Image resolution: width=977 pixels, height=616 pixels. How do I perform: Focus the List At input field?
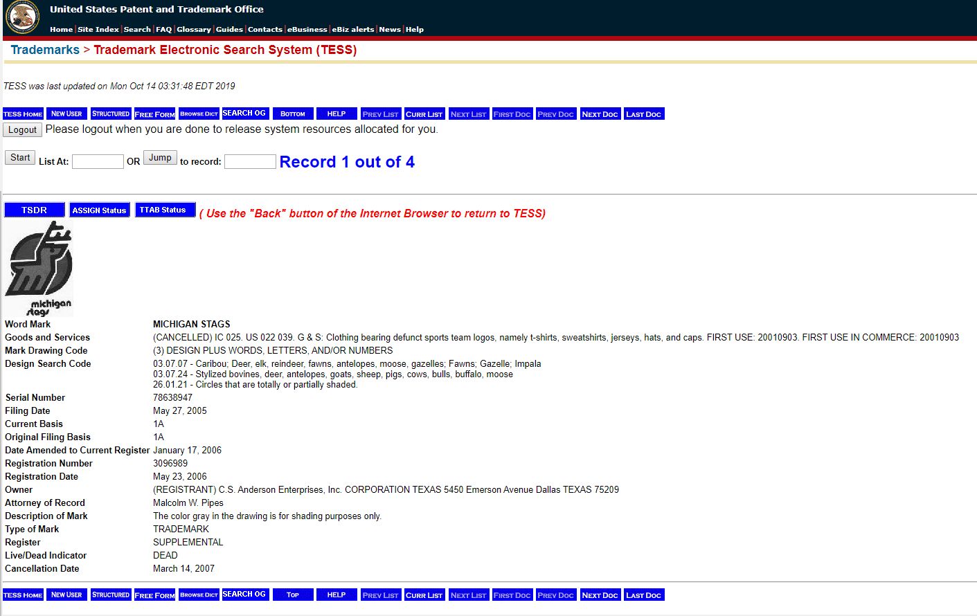click(x=98, y=161)
